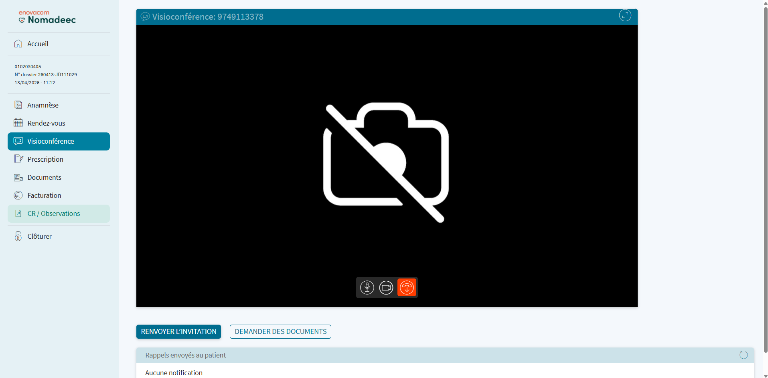
Task: Refresh the Rappels envoyés au patient list
Action: pos(744,355)
